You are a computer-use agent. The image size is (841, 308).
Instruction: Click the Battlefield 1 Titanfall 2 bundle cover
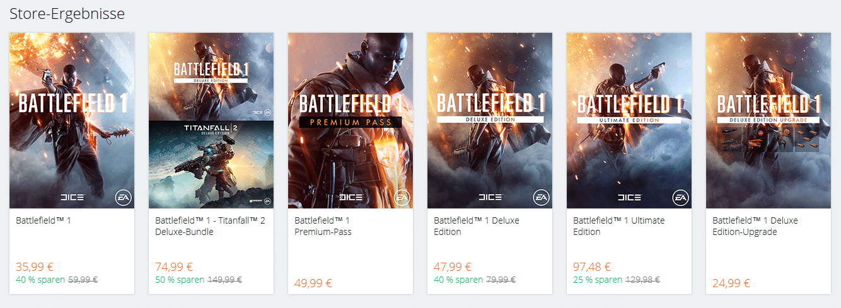[211, 120]
